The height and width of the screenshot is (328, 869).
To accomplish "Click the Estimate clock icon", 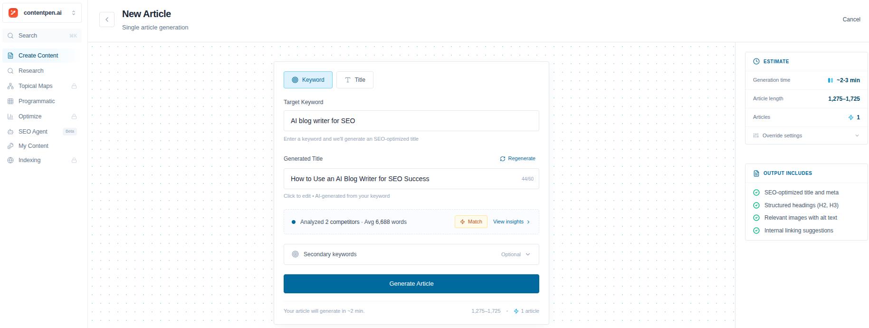I will (x=756, y=61).
